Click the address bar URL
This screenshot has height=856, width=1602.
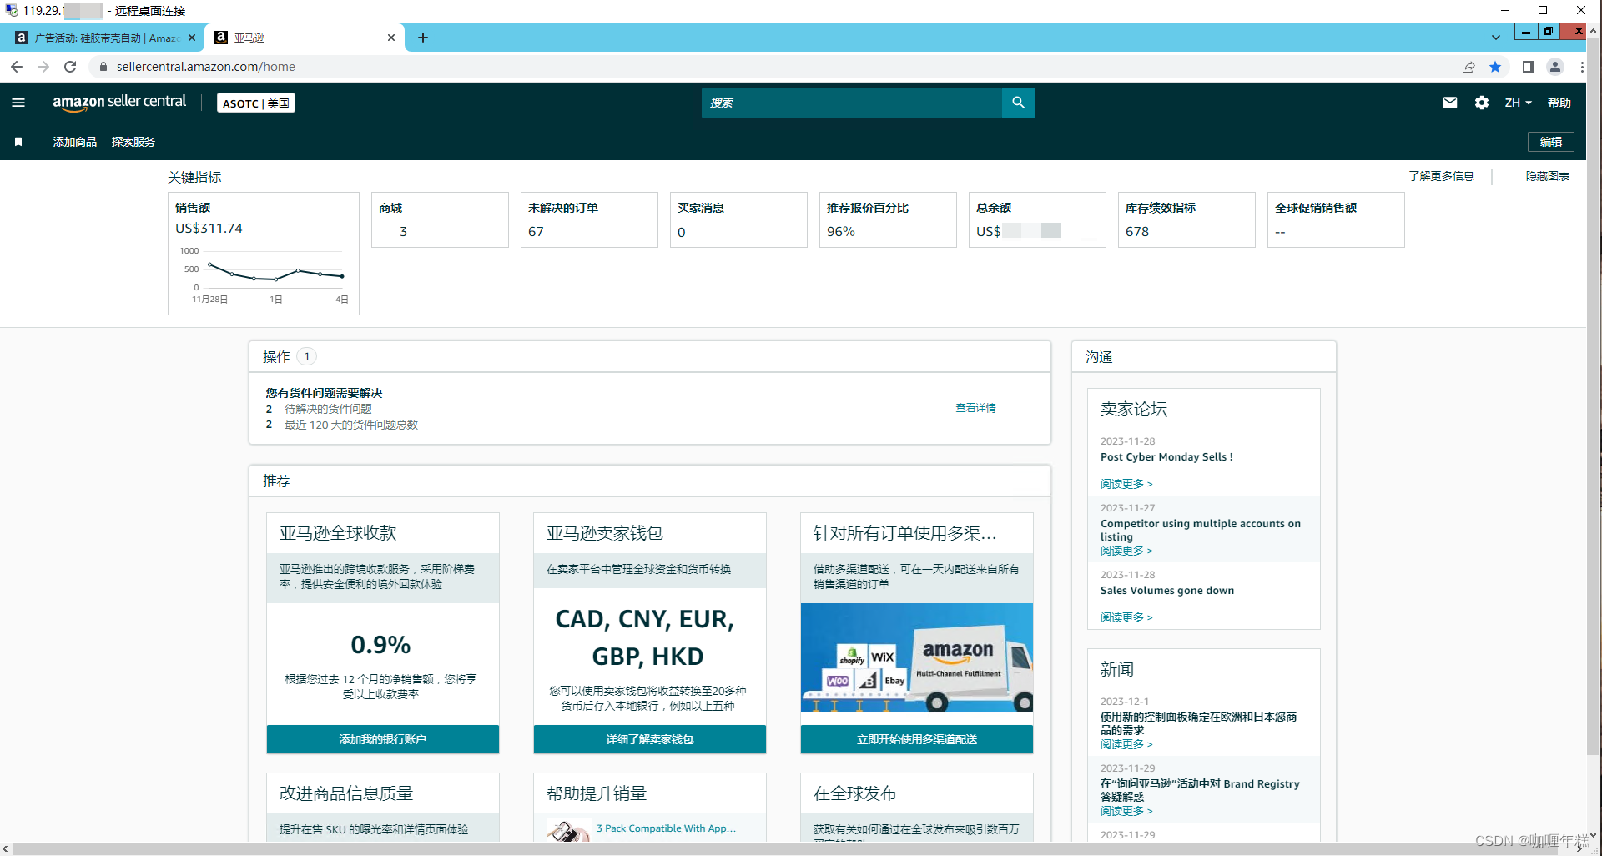[206, 67]
